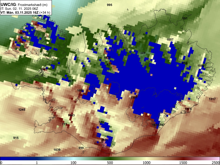Click the 0 label on the color scale
Image resolution: width=220 pixels, height=165 pixels.
pos(1,163)
